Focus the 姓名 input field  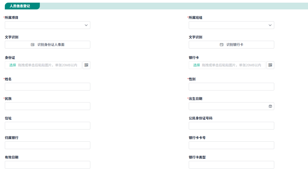coord(47,87)
